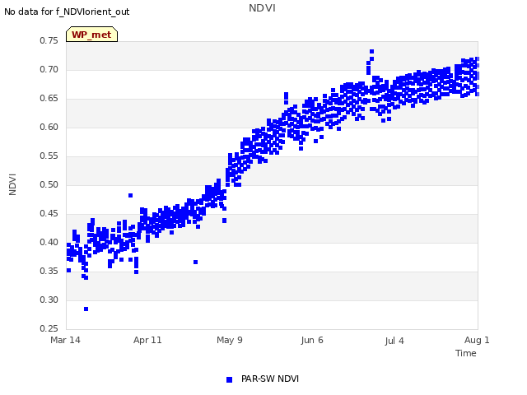Click the 'No data for f_NDVIorient_out' message

[x=67, y=12]
